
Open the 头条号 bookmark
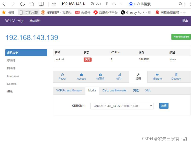pyautogui.click(x=83, y=13)
